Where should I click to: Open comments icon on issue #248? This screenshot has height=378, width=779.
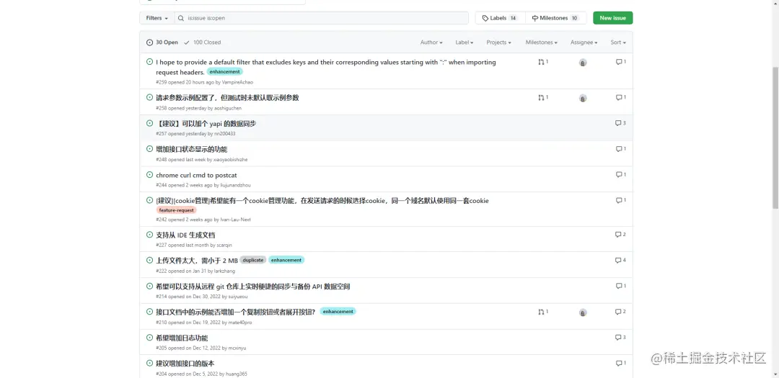[620, 149]
